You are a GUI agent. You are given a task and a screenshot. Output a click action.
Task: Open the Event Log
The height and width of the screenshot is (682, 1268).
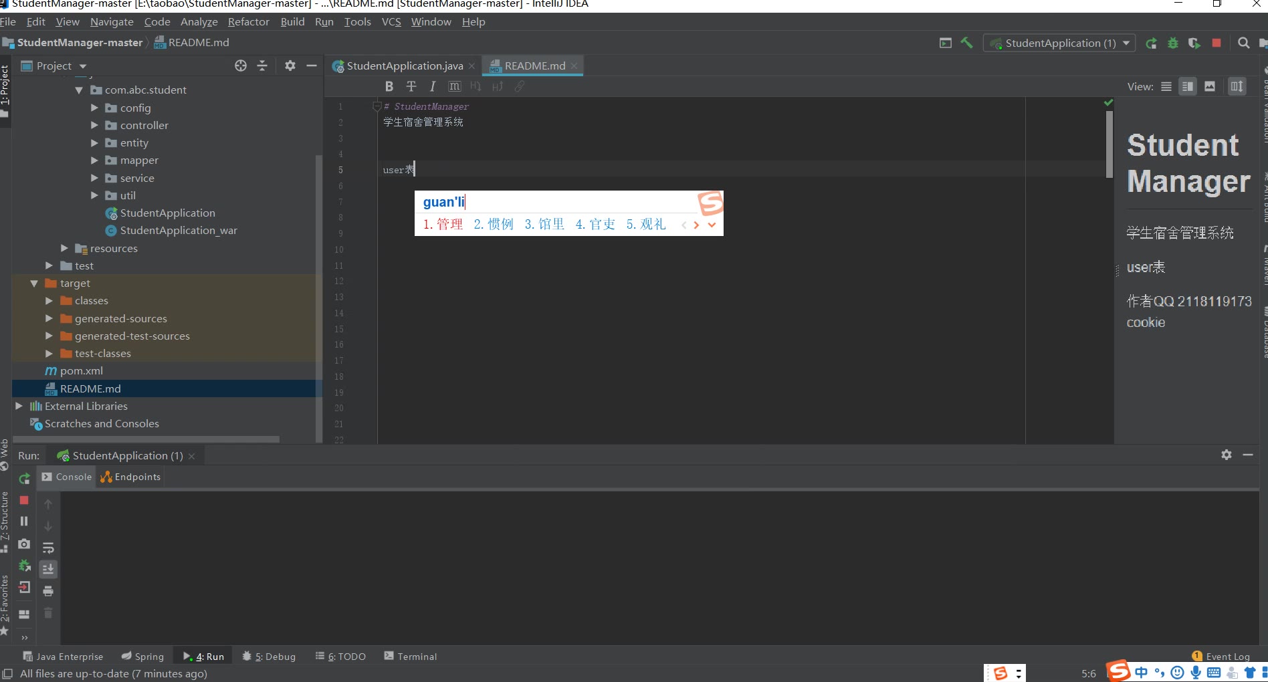[x=1221, y=657]
